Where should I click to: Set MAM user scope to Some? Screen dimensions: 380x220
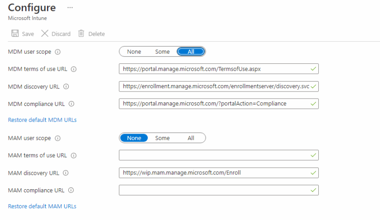(162, 138)
